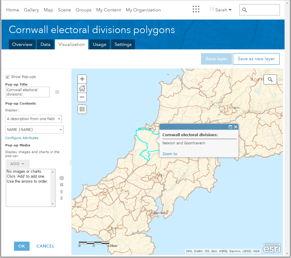
Task: Click the Truro label on the map
Action: pyautogui.click(x=160, y=175)
